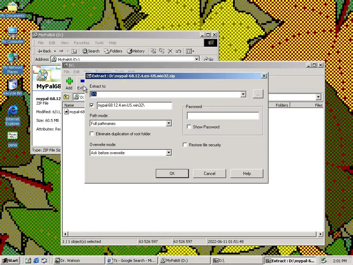Select My Network Places desktop icon

point(12,63)
